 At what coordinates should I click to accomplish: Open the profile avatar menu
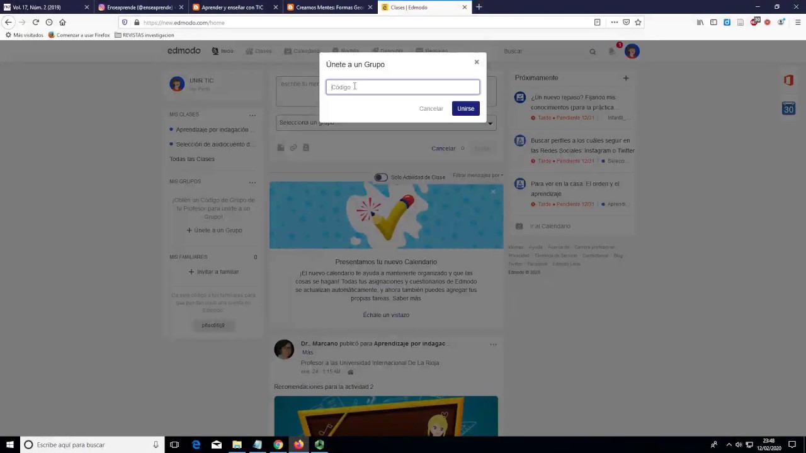[632, 51]
